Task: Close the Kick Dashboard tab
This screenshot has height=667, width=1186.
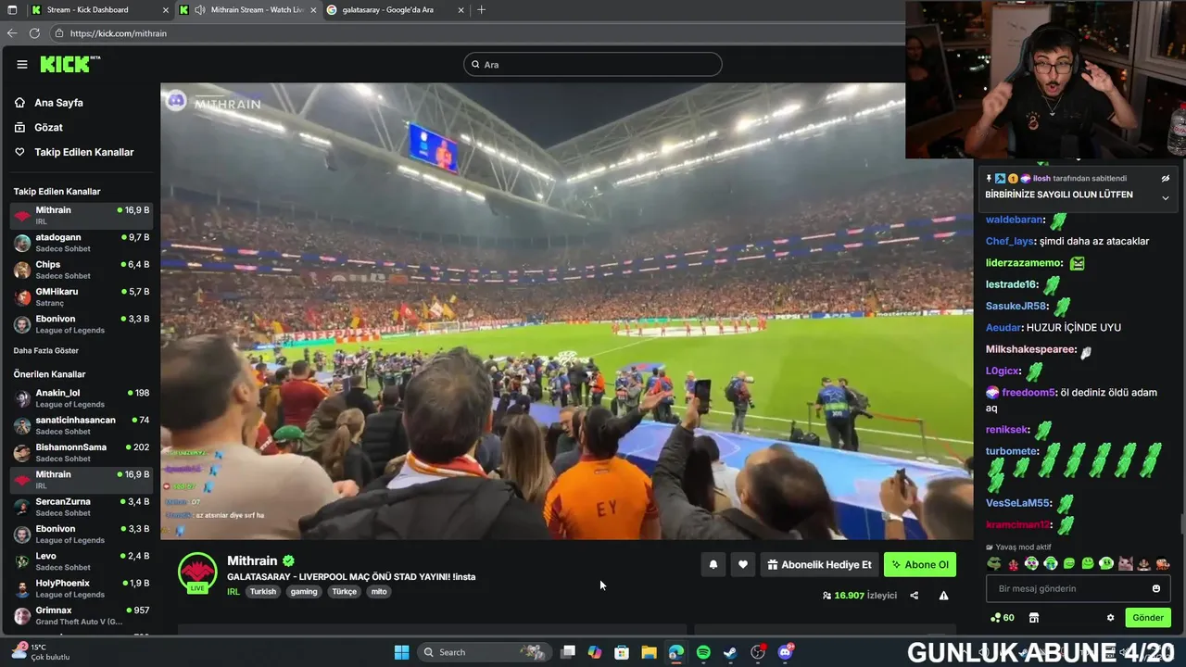Action: click(166, 9)
